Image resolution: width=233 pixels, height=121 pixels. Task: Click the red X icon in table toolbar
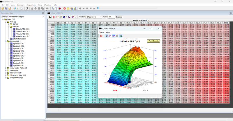54,17
